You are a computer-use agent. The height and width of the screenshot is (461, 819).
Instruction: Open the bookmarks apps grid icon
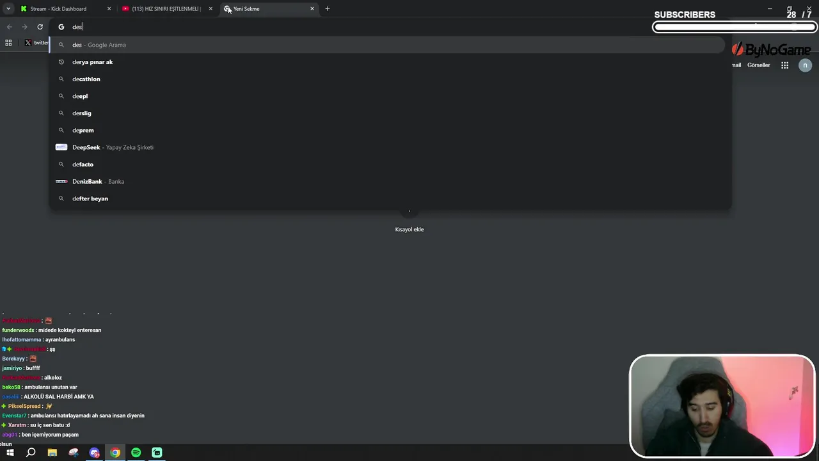[x=8, y=43]
